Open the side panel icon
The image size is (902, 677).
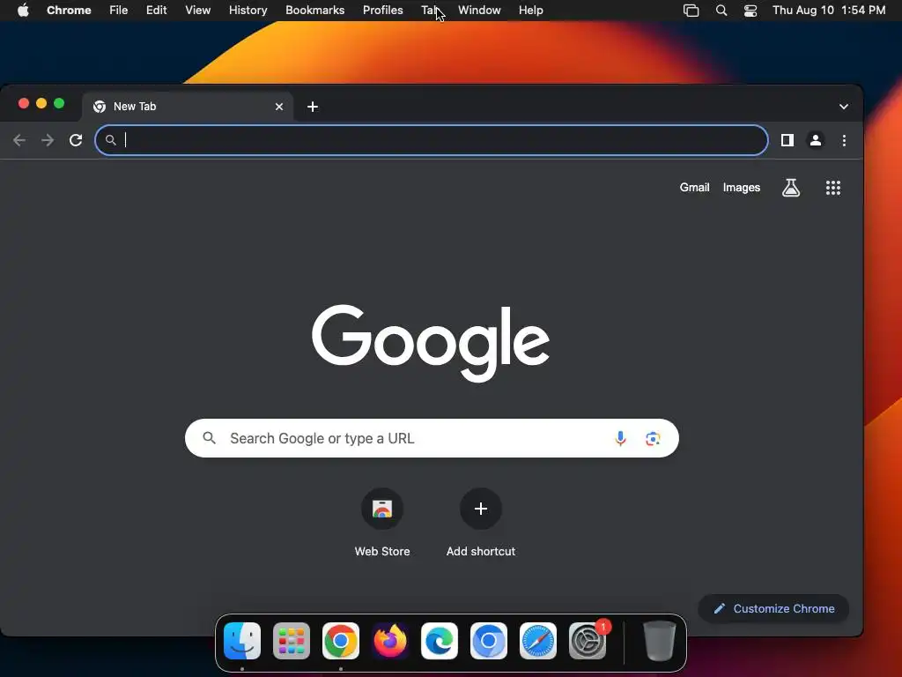[787, 140]
